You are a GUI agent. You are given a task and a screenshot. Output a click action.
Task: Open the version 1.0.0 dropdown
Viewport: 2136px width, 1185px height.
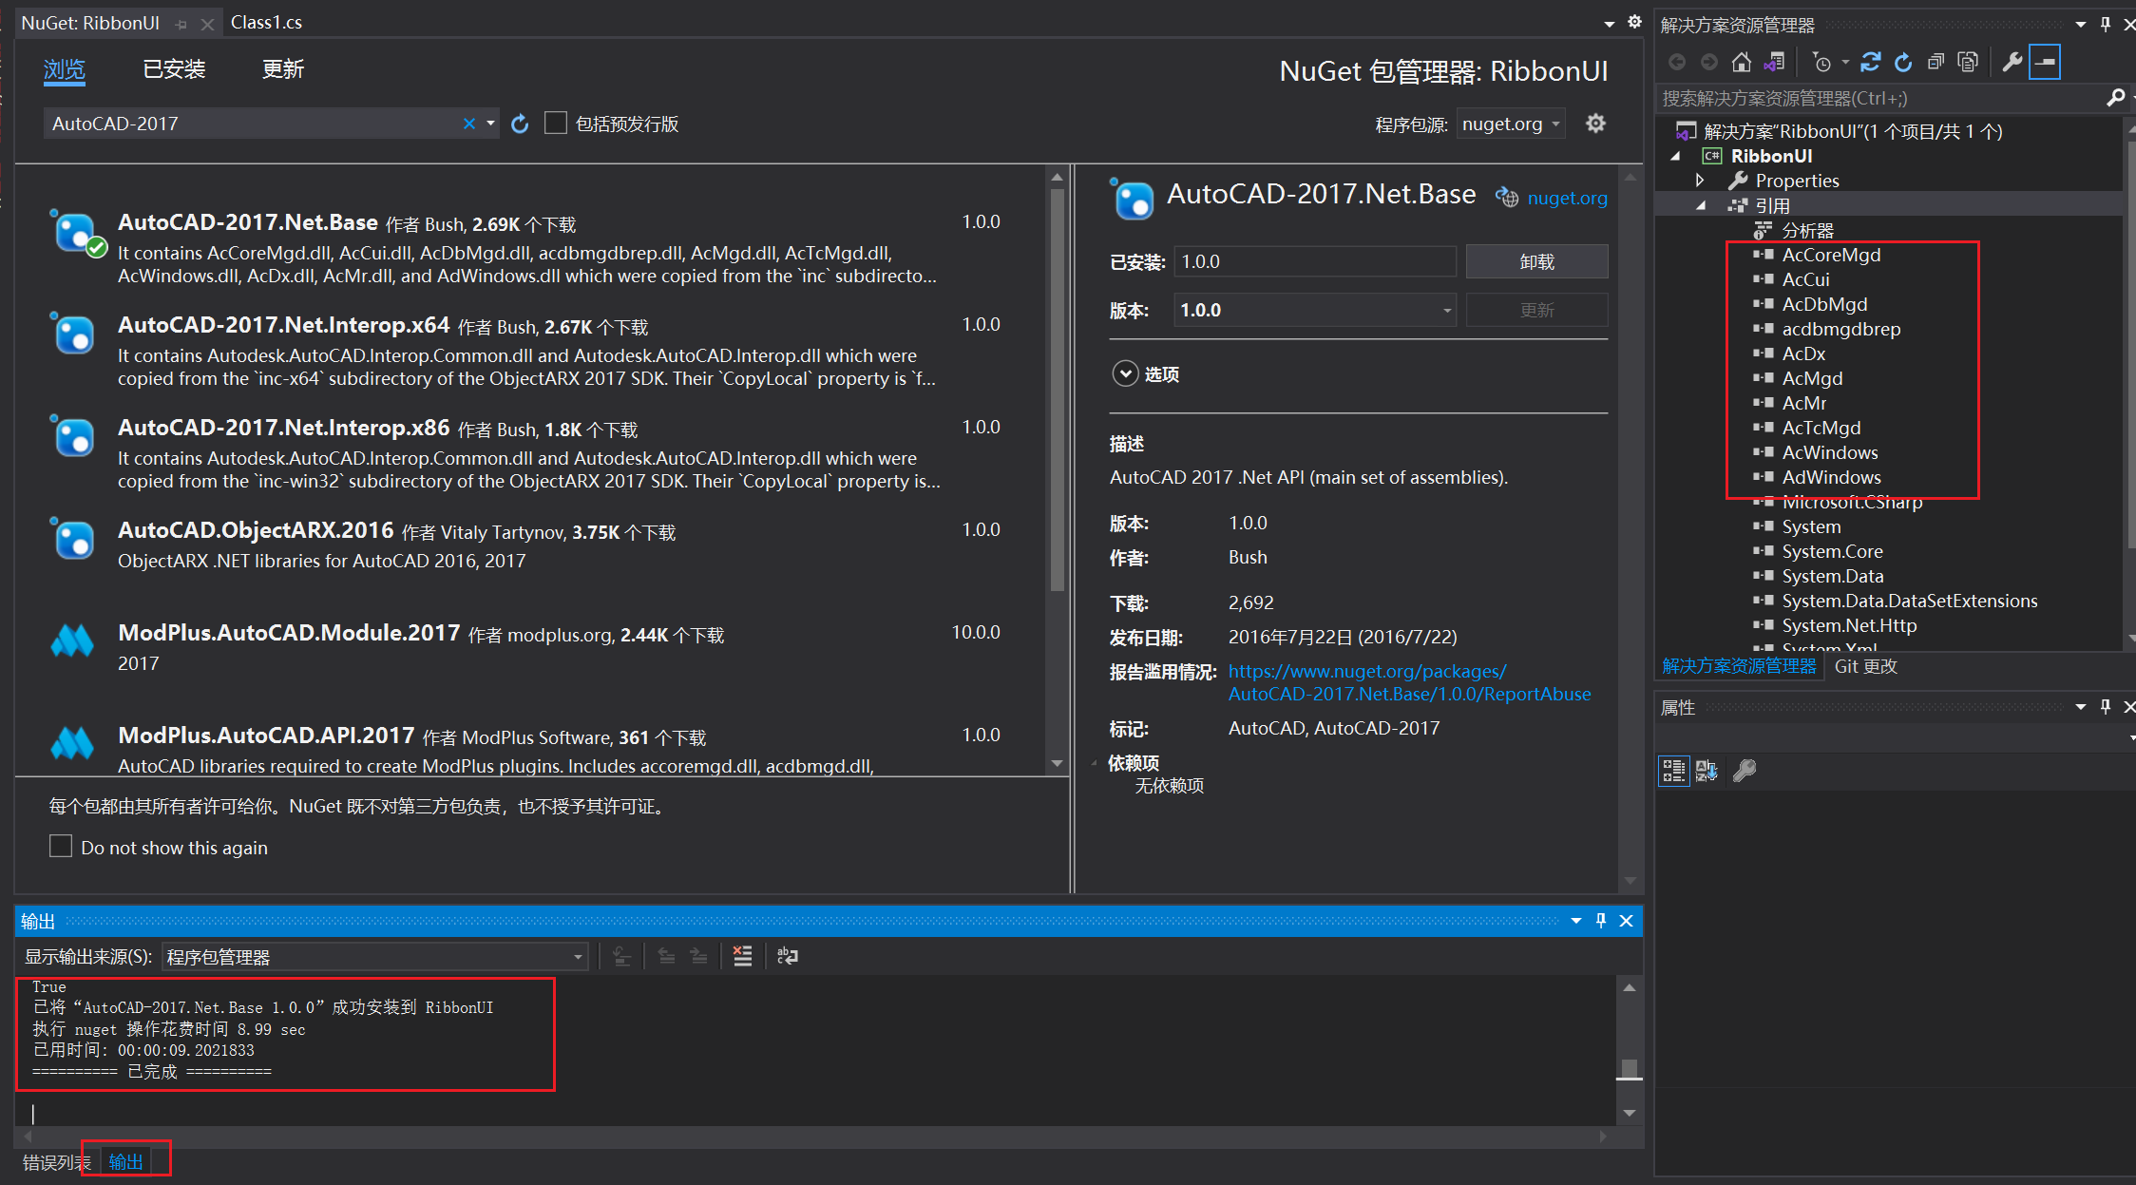coord(1315,310)
